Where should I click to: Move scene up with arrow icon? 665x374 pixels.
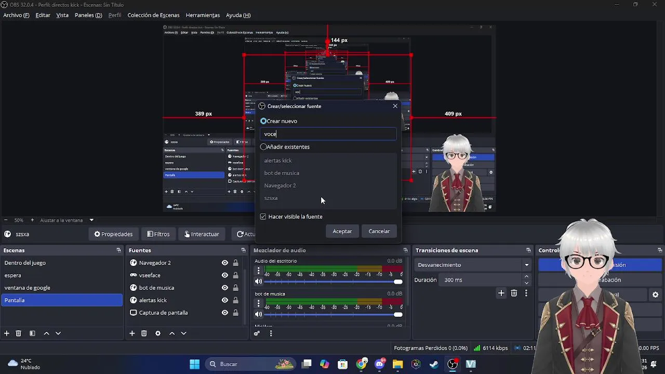click(x=46, y=333)
